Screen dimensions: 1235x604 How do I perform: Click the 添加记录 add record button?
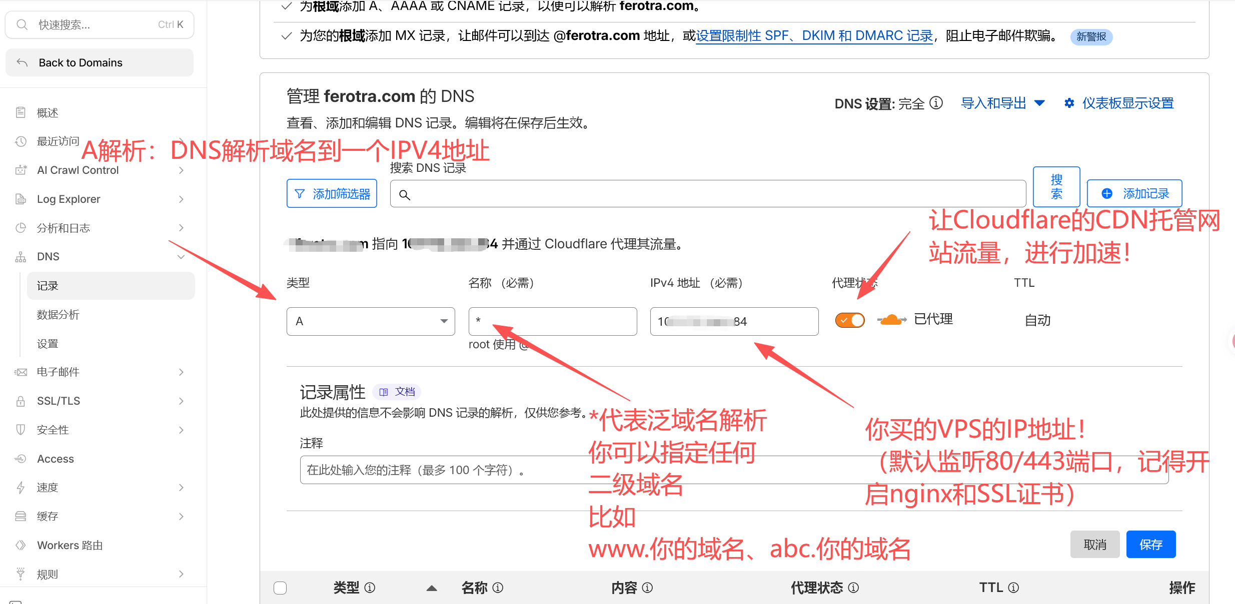pyautogui.click(x=1134, y=193)
